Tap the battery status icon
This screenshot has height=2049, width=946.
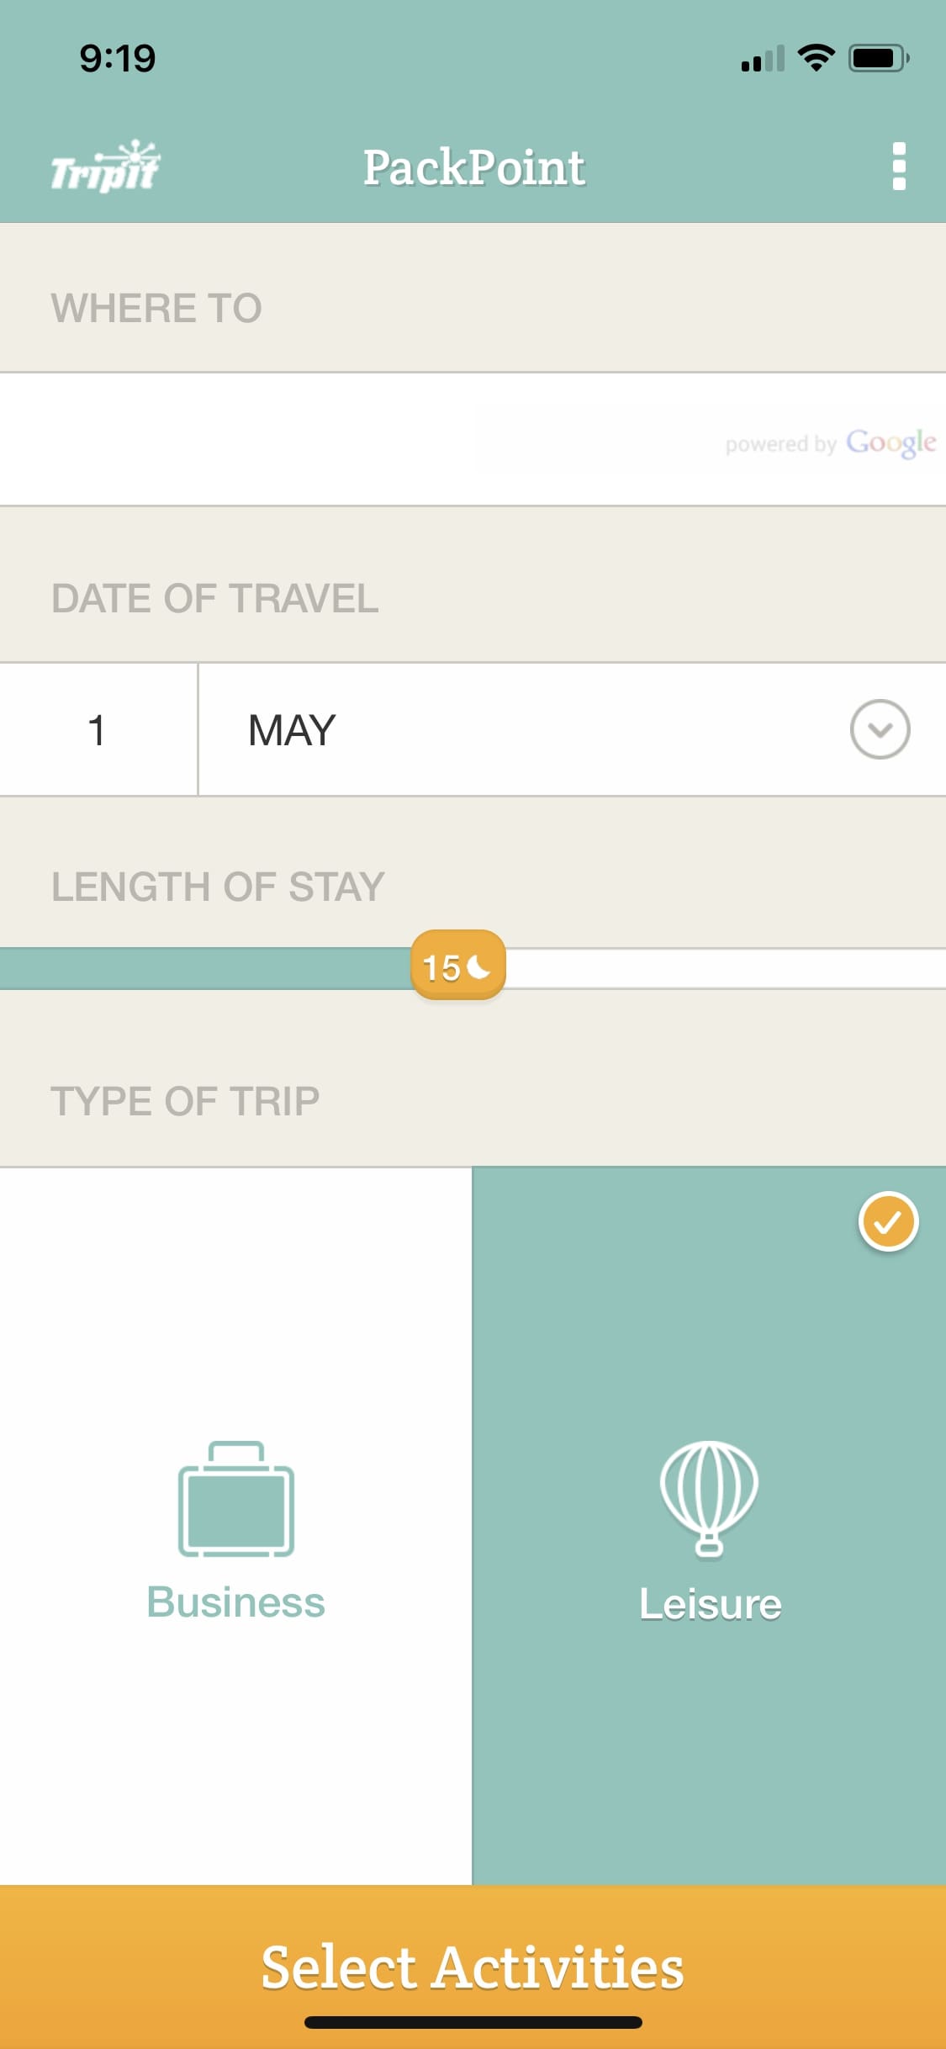[878, 58]
